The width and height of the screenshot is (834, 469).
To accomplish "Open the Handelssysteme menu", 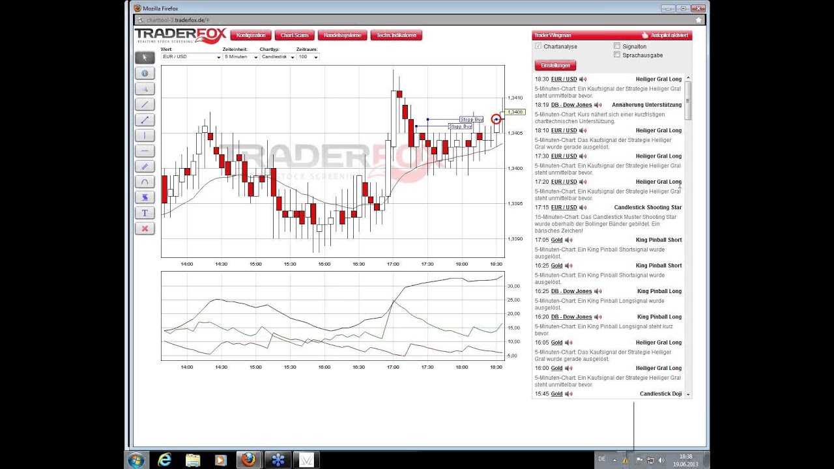I will (x=342, y=35).
